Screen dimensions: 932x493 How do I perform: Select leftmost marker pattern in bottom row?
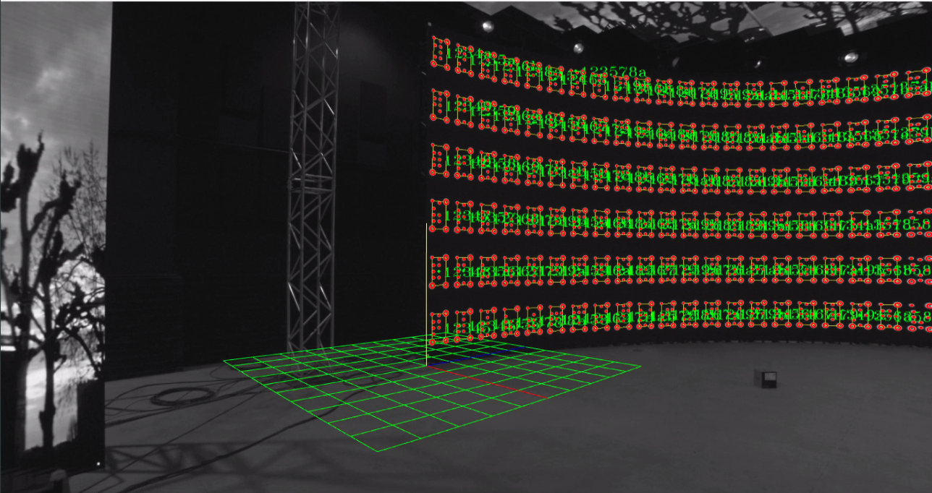click(x=440, y=325)
